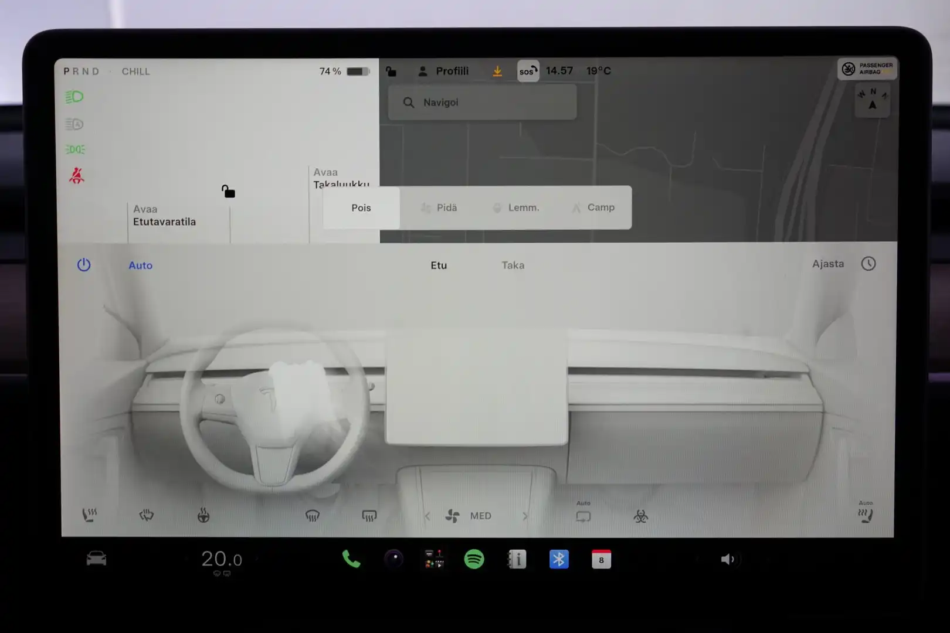Switch to the Etu climate tab

coord(439,266)
